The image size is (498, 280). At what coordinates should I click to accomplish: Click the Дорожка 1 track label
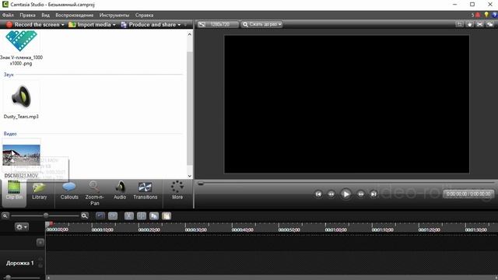[19, 263]
